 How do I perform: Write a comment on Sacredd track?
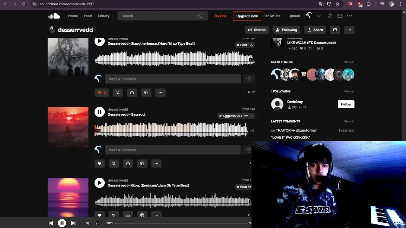point(173,150)
